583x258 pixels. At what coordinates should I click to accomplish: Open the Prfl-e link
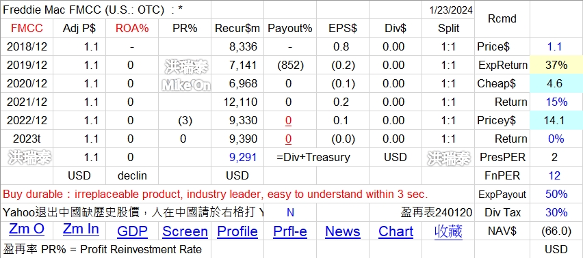pyautogui.click(x=290, y=231)
